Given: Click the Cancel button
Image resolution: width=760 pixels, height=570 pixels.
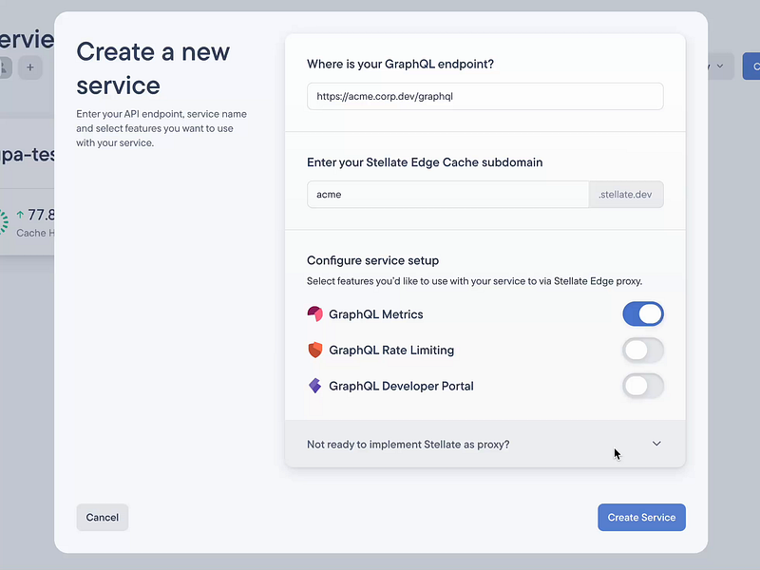Looking at the screenshot, I should (x=103, y=517).
